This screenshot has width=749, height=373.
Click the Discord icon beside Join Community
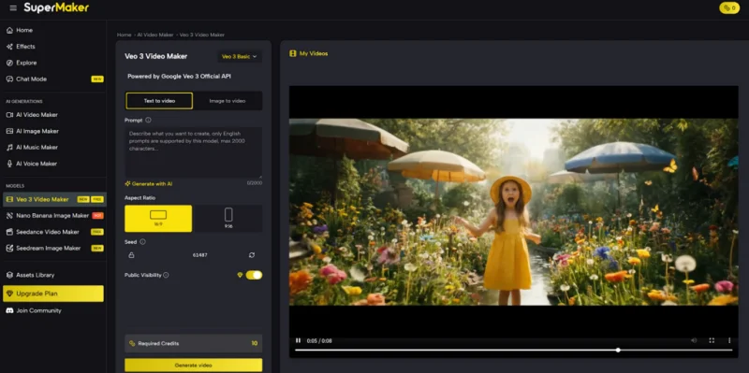(x=9, y=310)
